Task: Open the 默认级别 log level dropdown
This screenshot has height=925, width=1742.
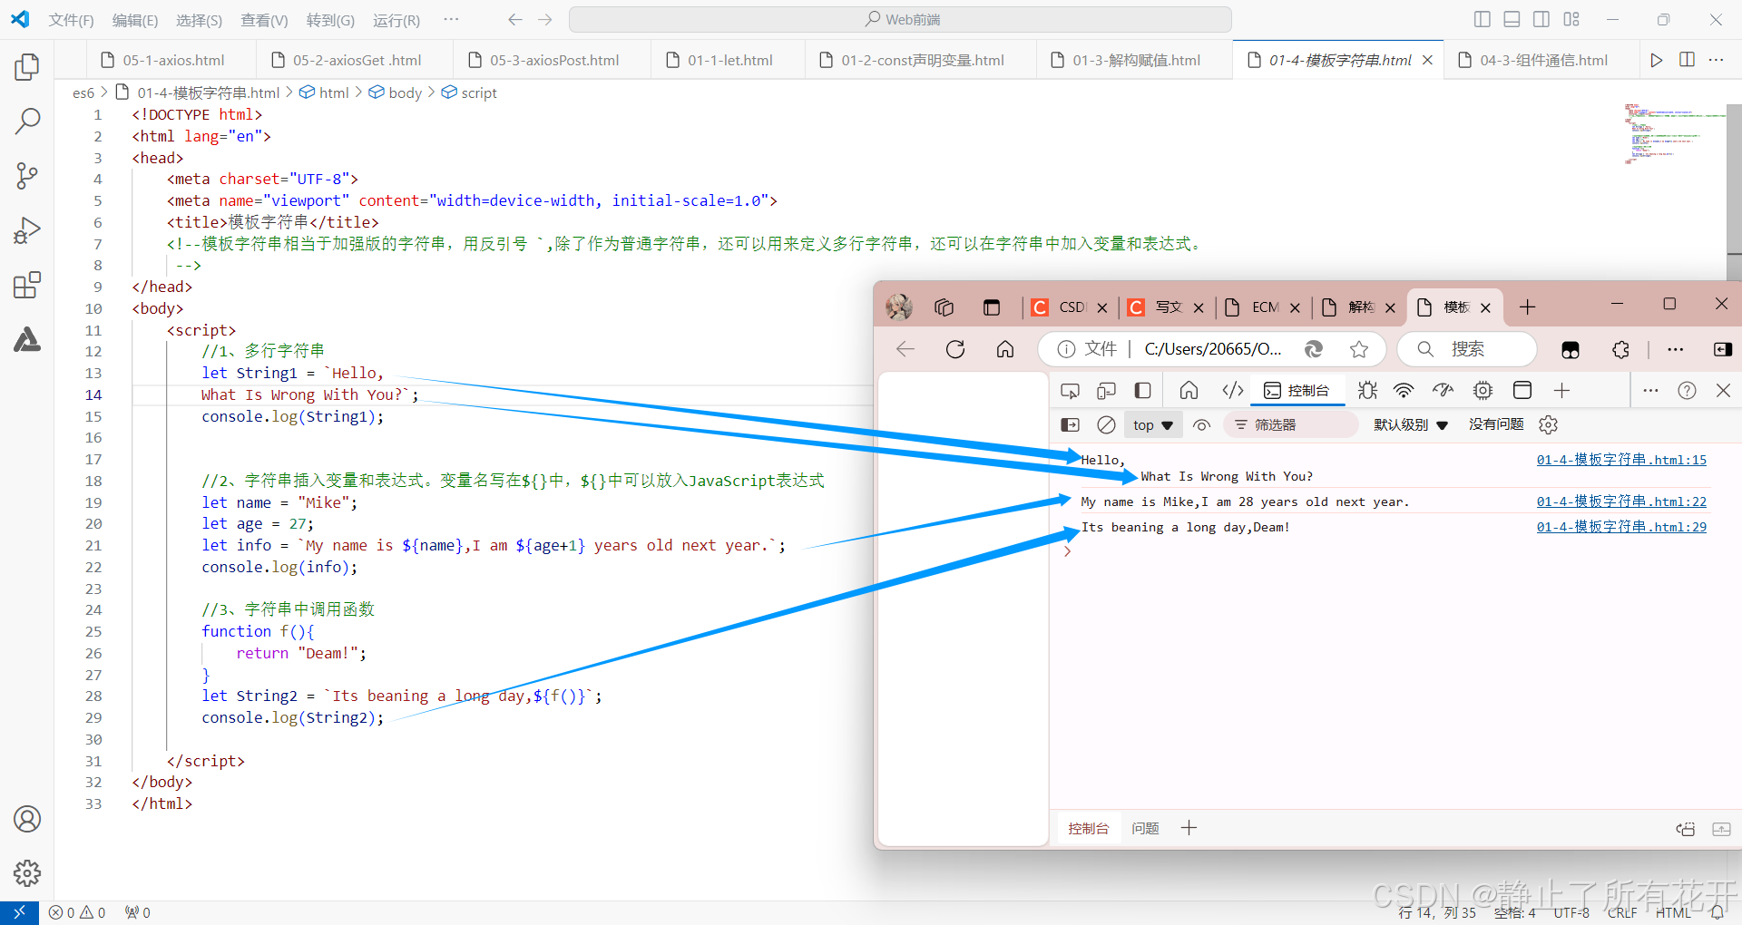Action: (x=1411, y=424)
